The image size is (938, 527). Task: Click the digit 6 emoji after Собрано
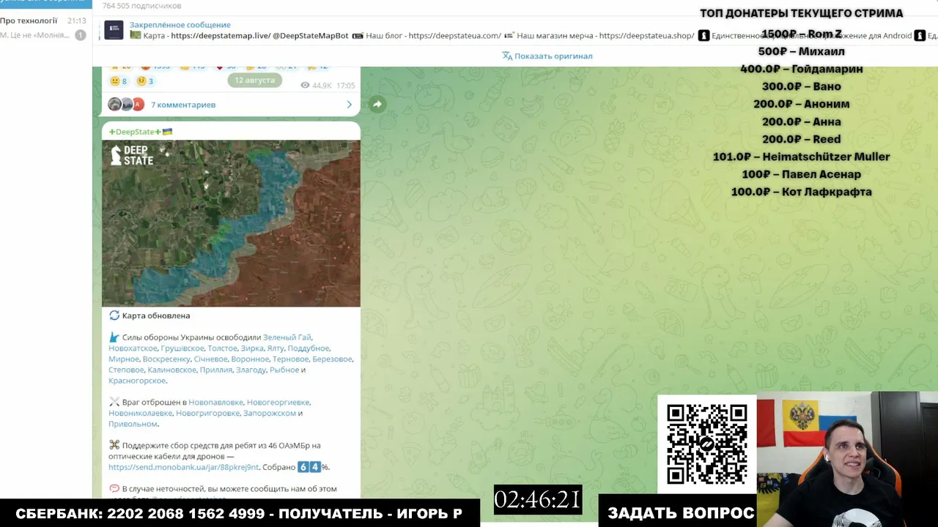click(x=303, y=467)
